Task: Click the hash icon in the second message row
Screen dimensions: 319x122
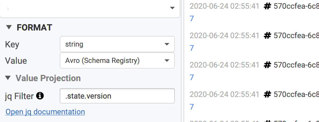Action: tap(267, 36)
